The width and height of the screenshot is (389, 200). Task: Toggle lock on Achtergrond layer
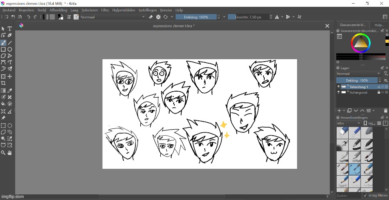(379, 92)
